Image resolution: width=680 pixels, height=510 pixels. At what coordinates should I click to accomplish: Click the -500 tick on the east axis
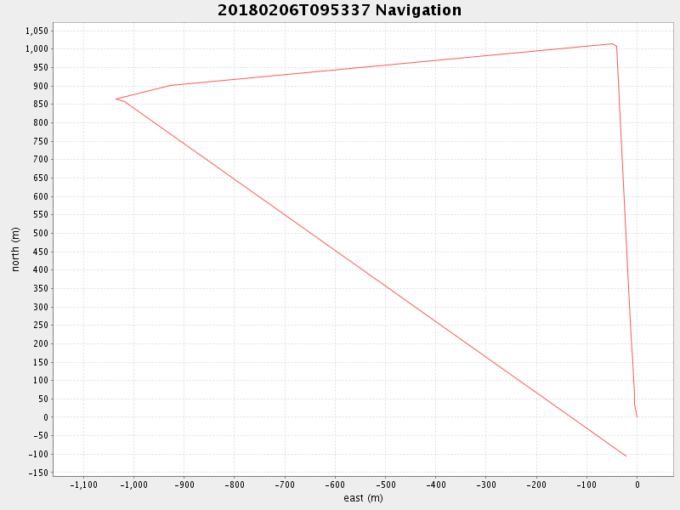coord(385,485)
